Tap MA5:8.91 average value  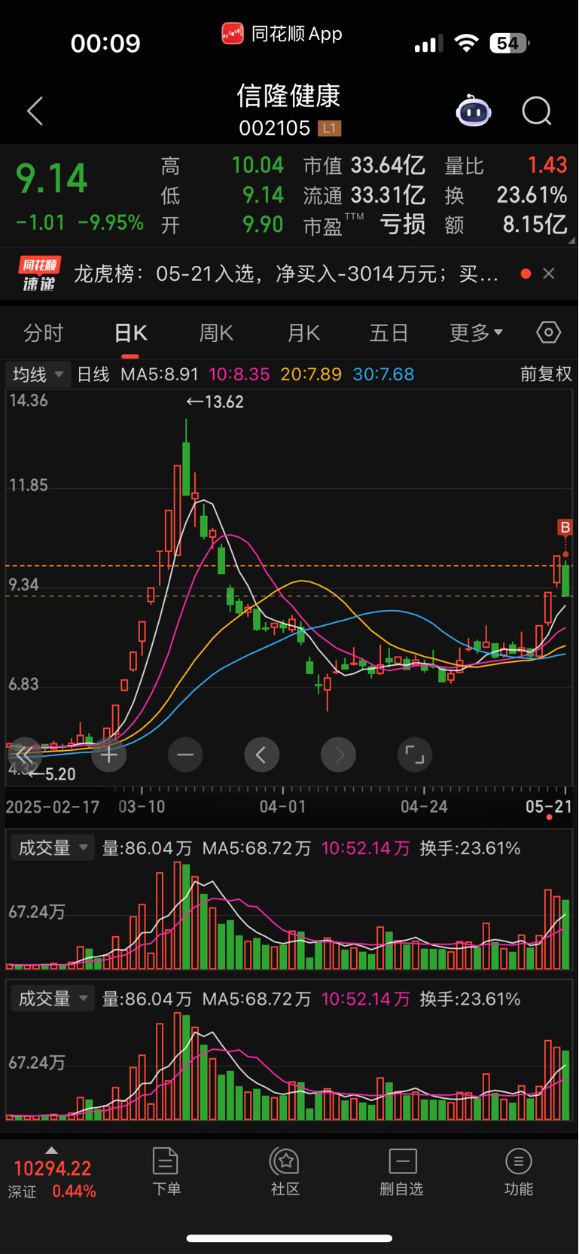[160, 374]
